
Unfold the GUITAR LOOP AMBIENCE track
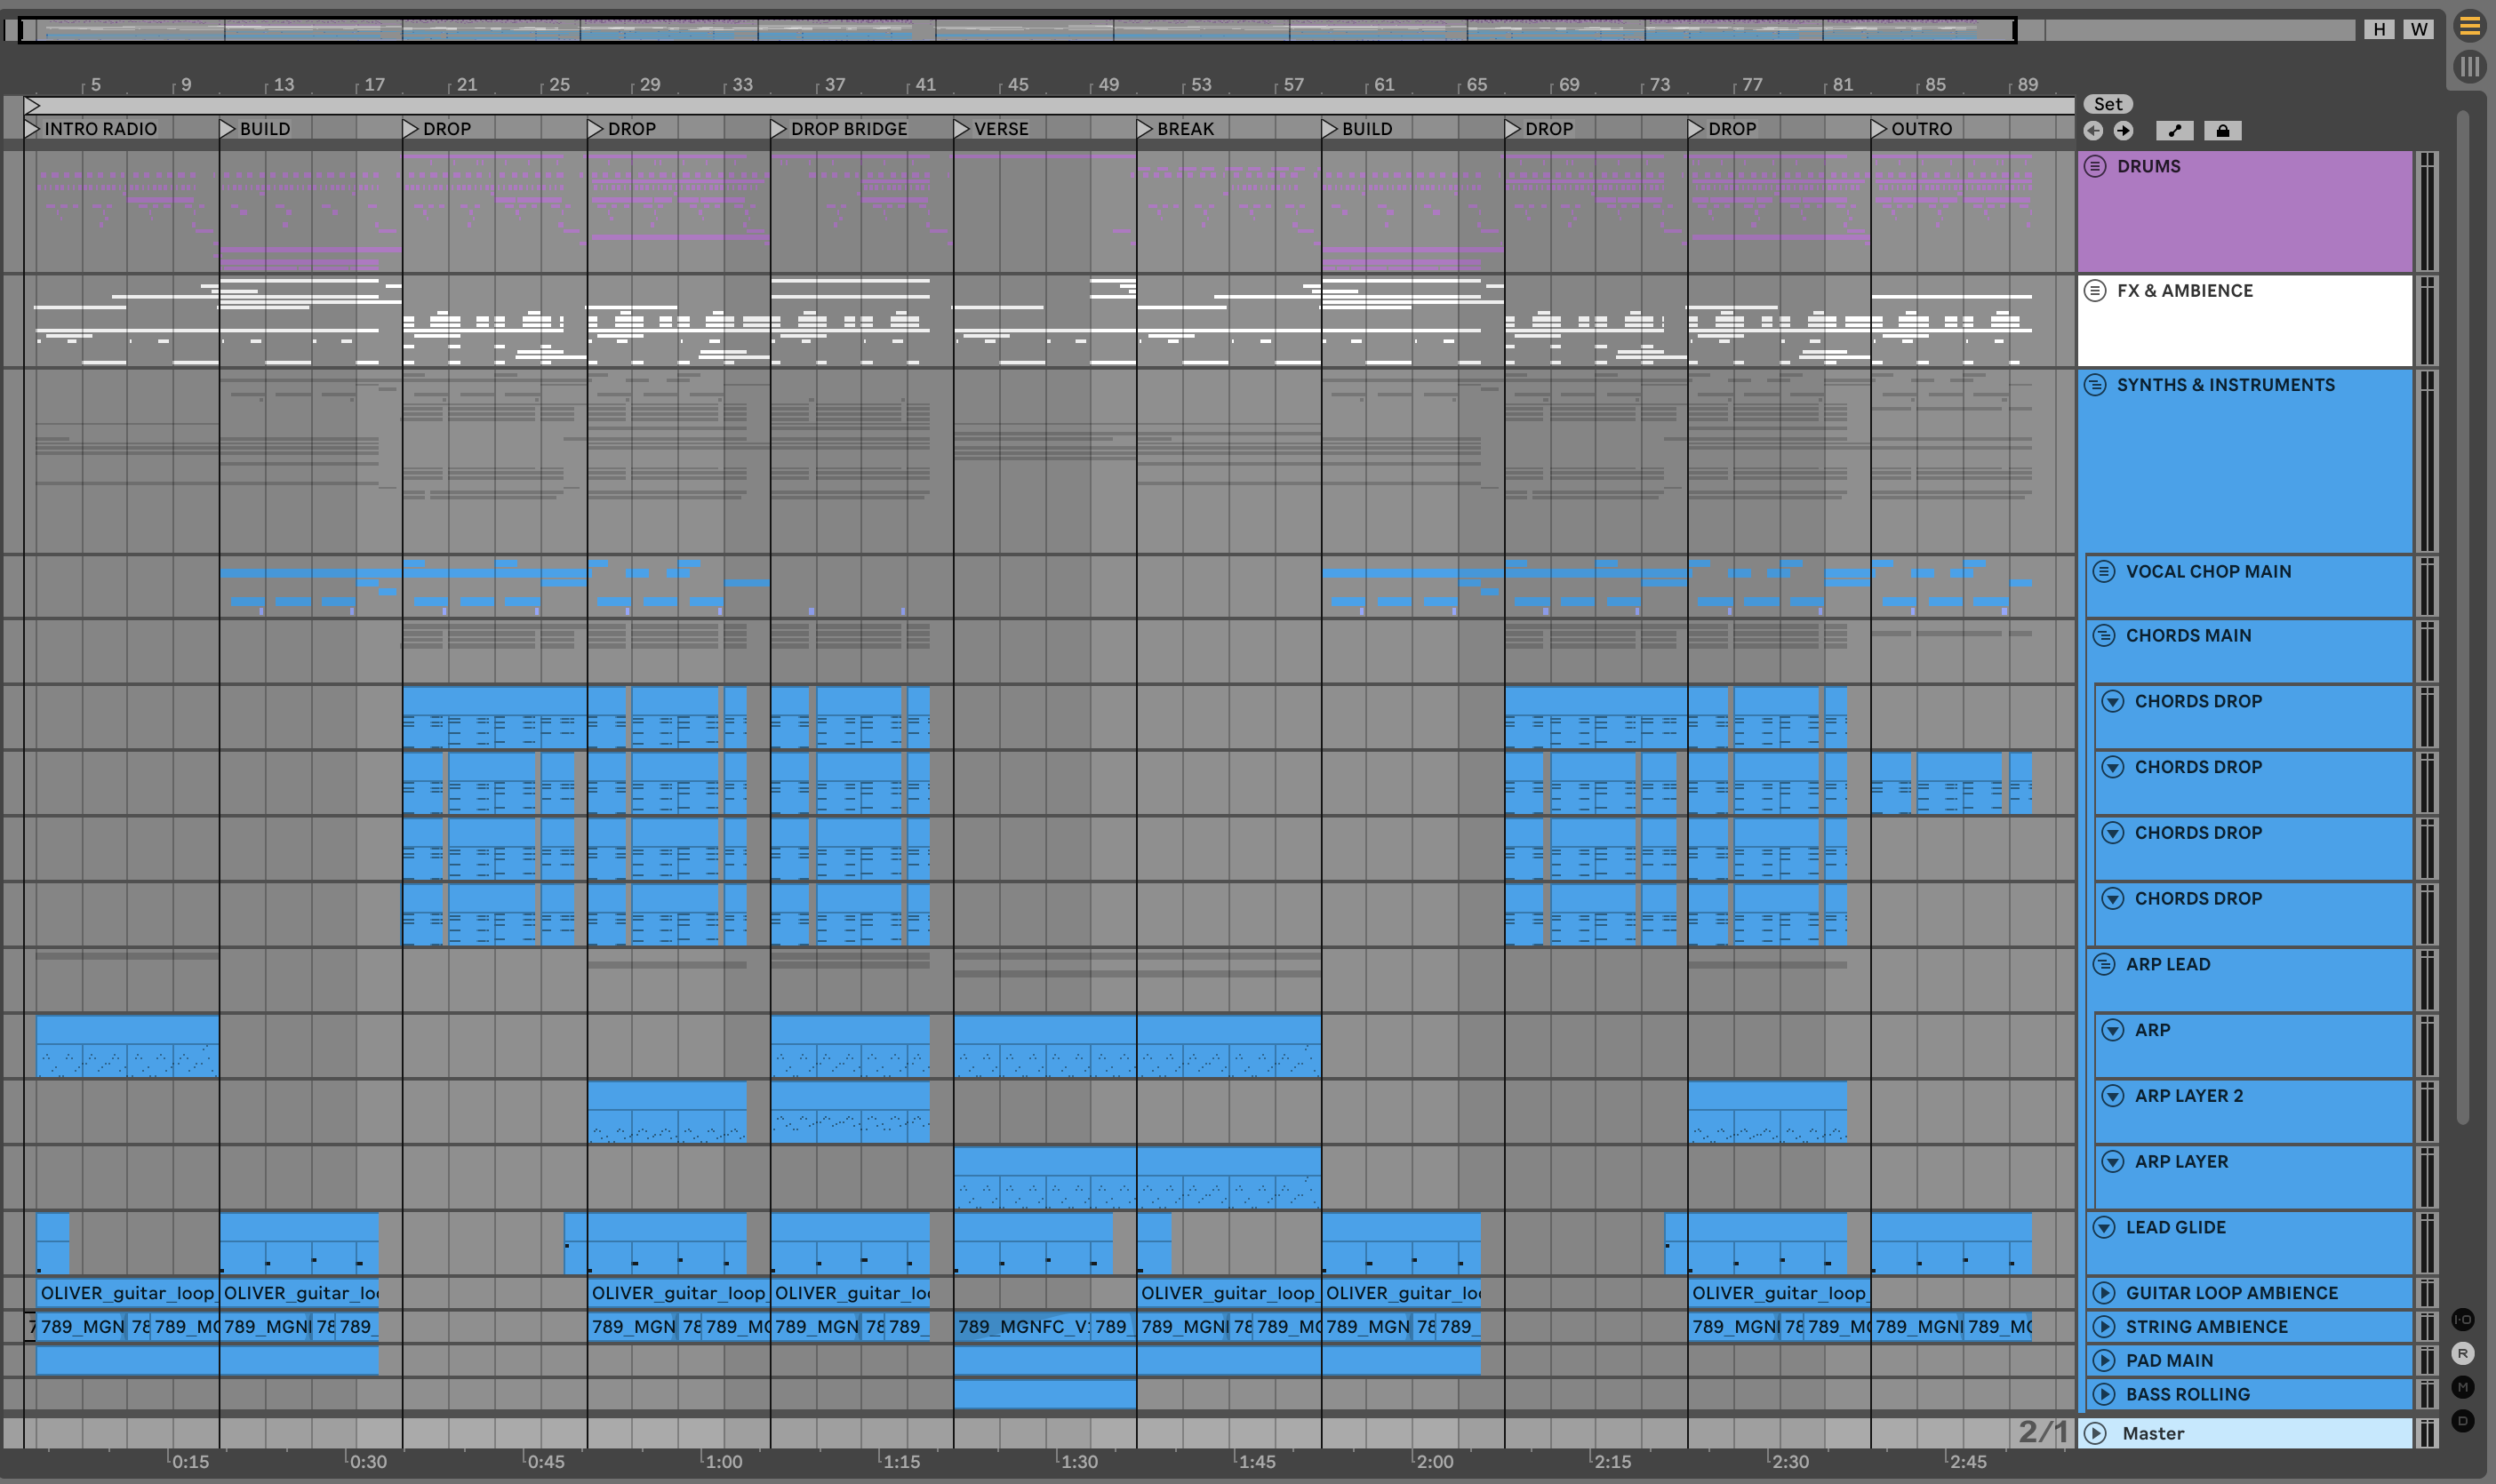click(x=2104, y=1293)
